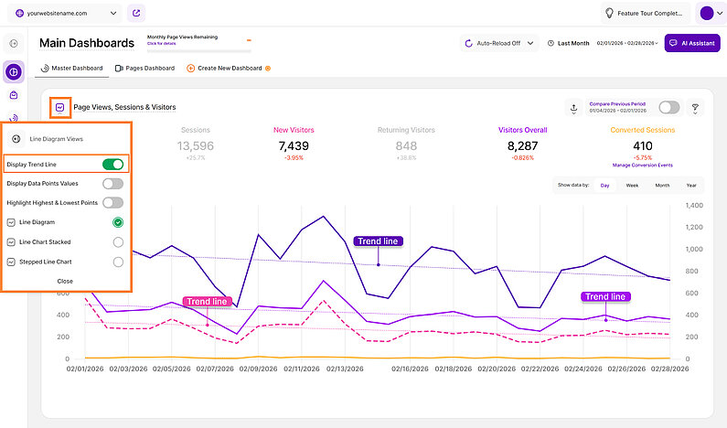Image resolution: width=727 pixels, height=428 pixels.
Task: Open the user avatar dropdown menu
Action: (710, 13)
